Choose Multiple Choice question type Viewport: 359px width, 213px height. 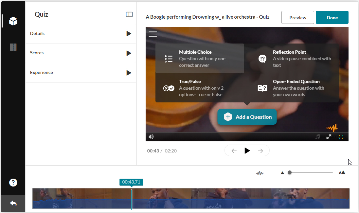[200, 58]
